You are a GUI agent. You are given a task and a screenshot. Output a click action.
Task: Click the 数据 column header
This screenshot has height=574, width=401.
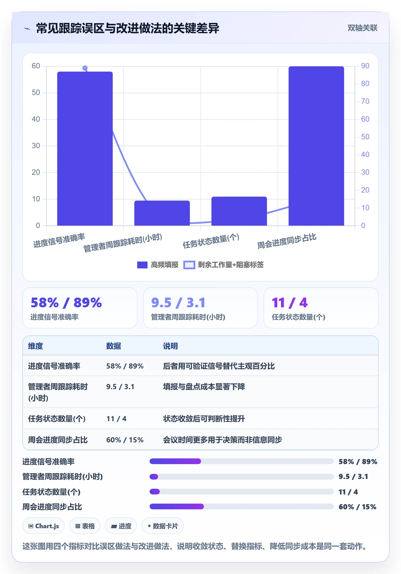click(x=114, y=346)
